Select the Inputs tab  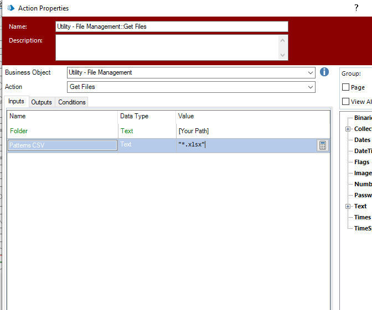(16, 102)
